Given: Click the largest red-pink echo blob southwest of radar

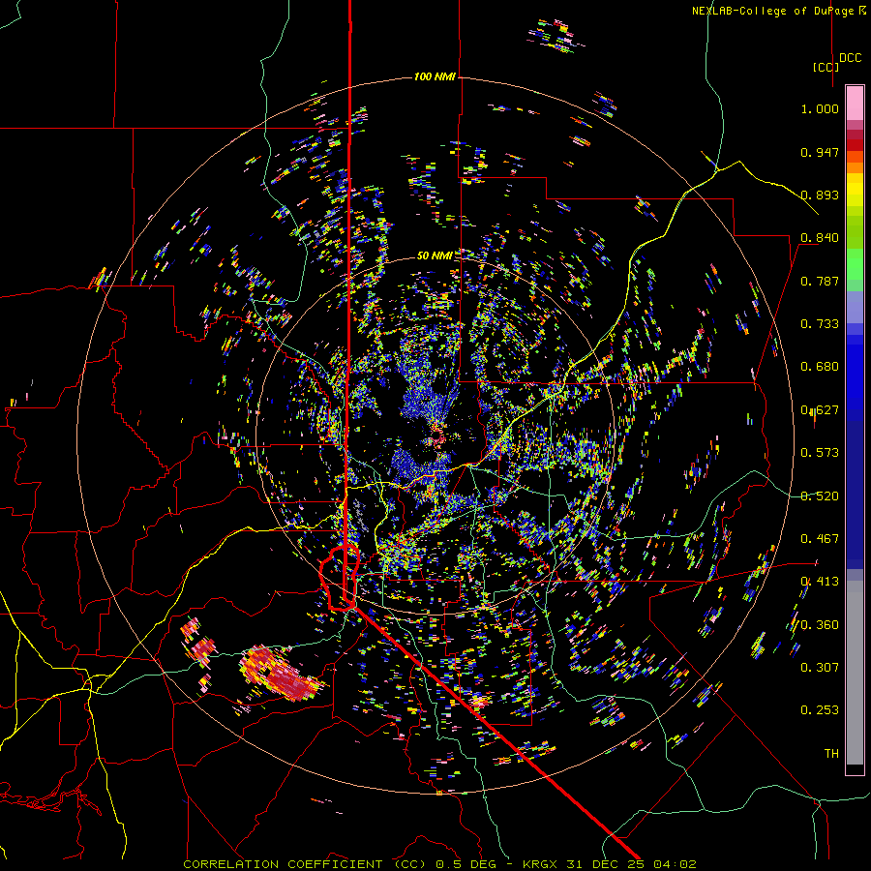Looking at the screenshot, I should (x=282, y=674).
